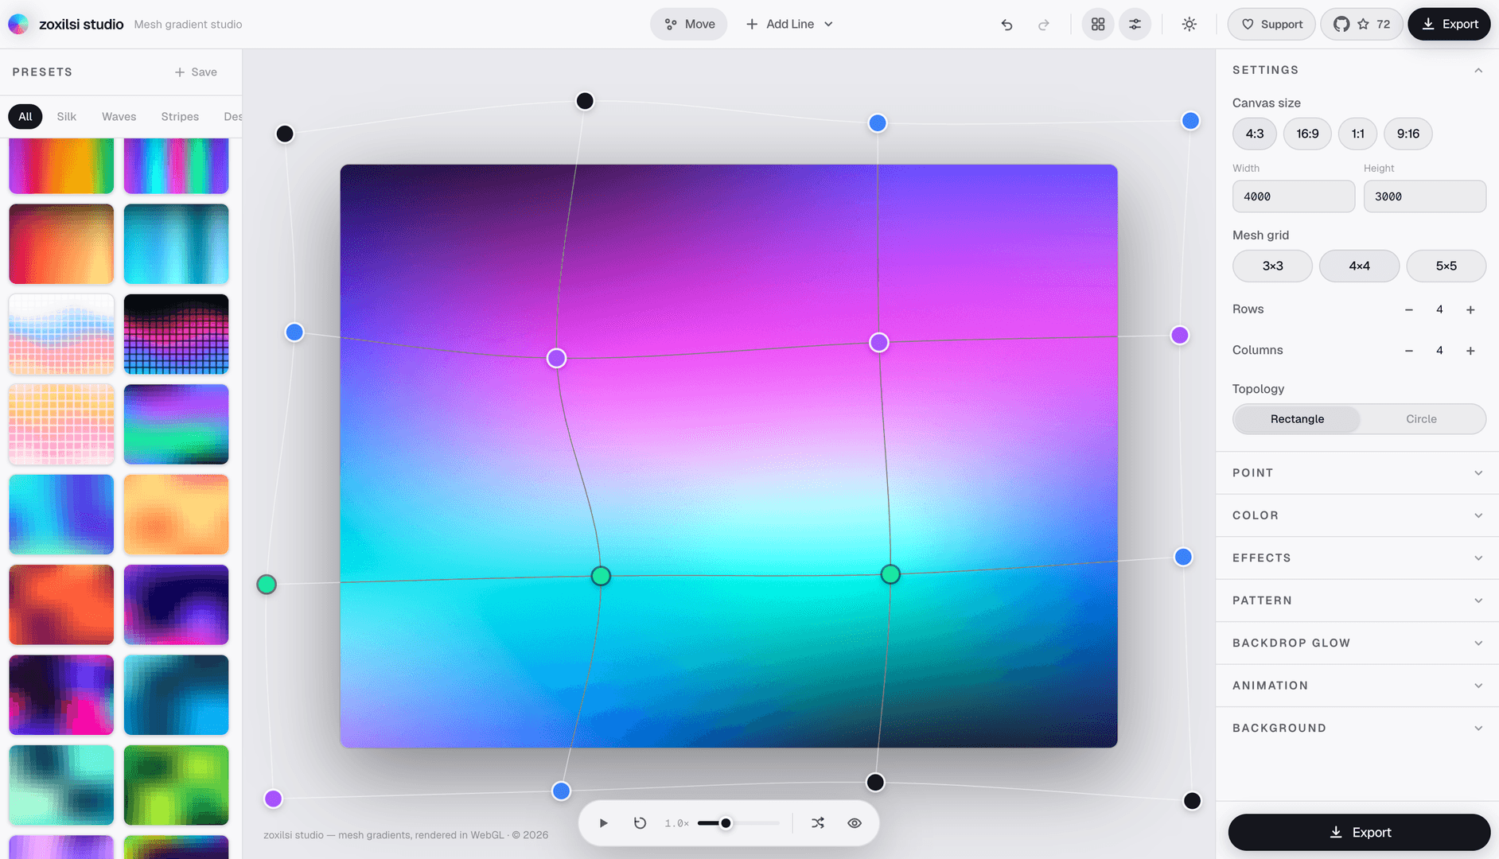Image resolution: width=1499 pixels, height=859 pixels.
Task: Click the Support button
Action: pos(1271,25)
